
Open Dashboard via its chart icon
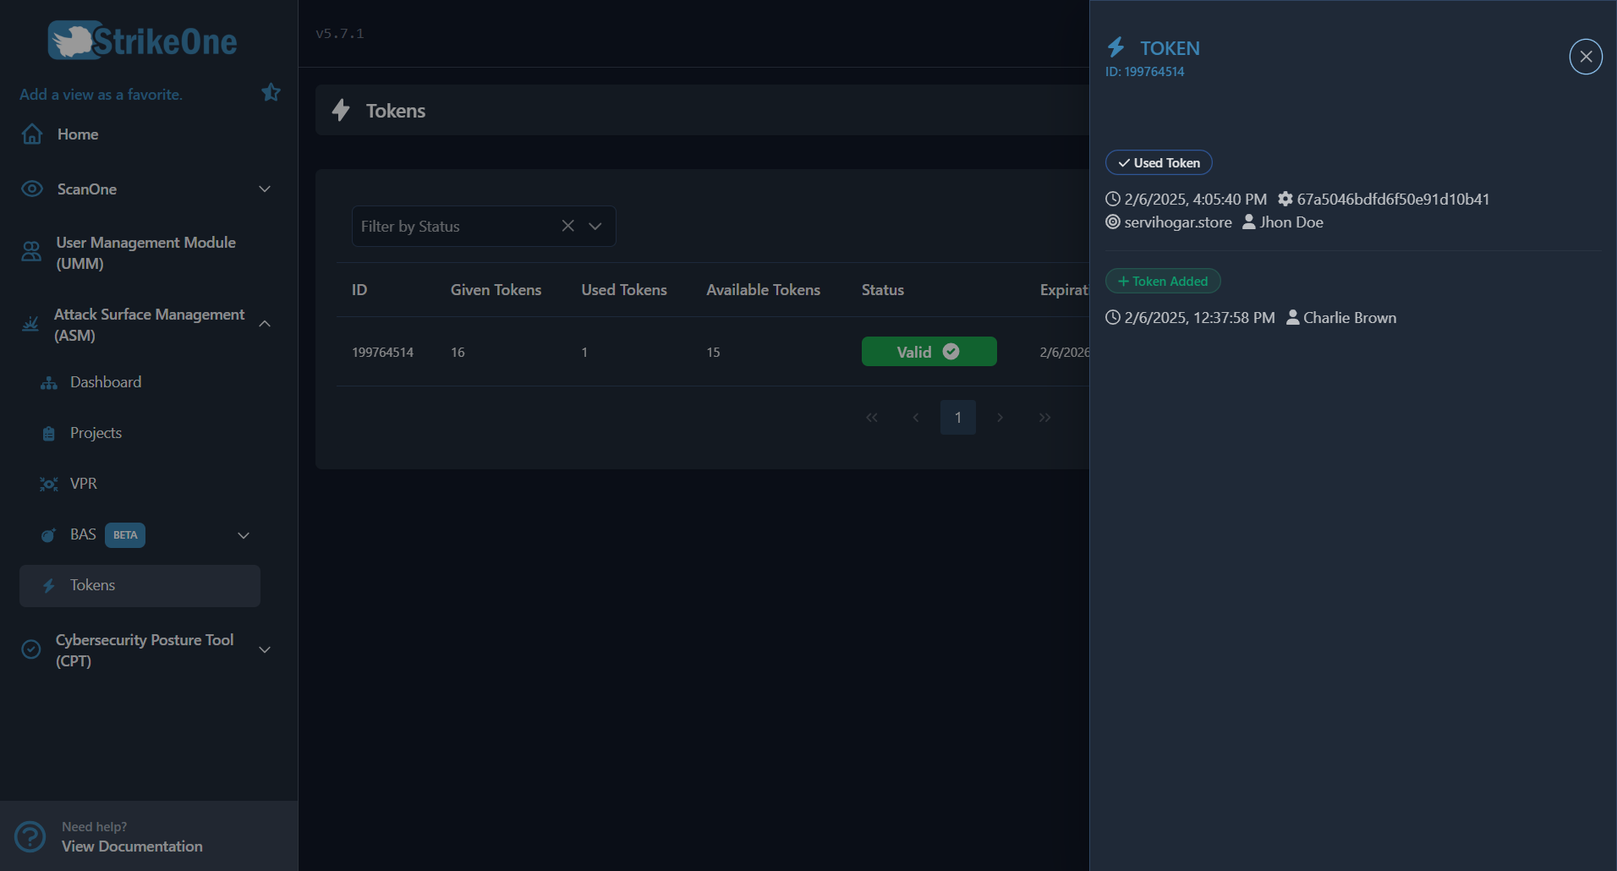[47, 382]
